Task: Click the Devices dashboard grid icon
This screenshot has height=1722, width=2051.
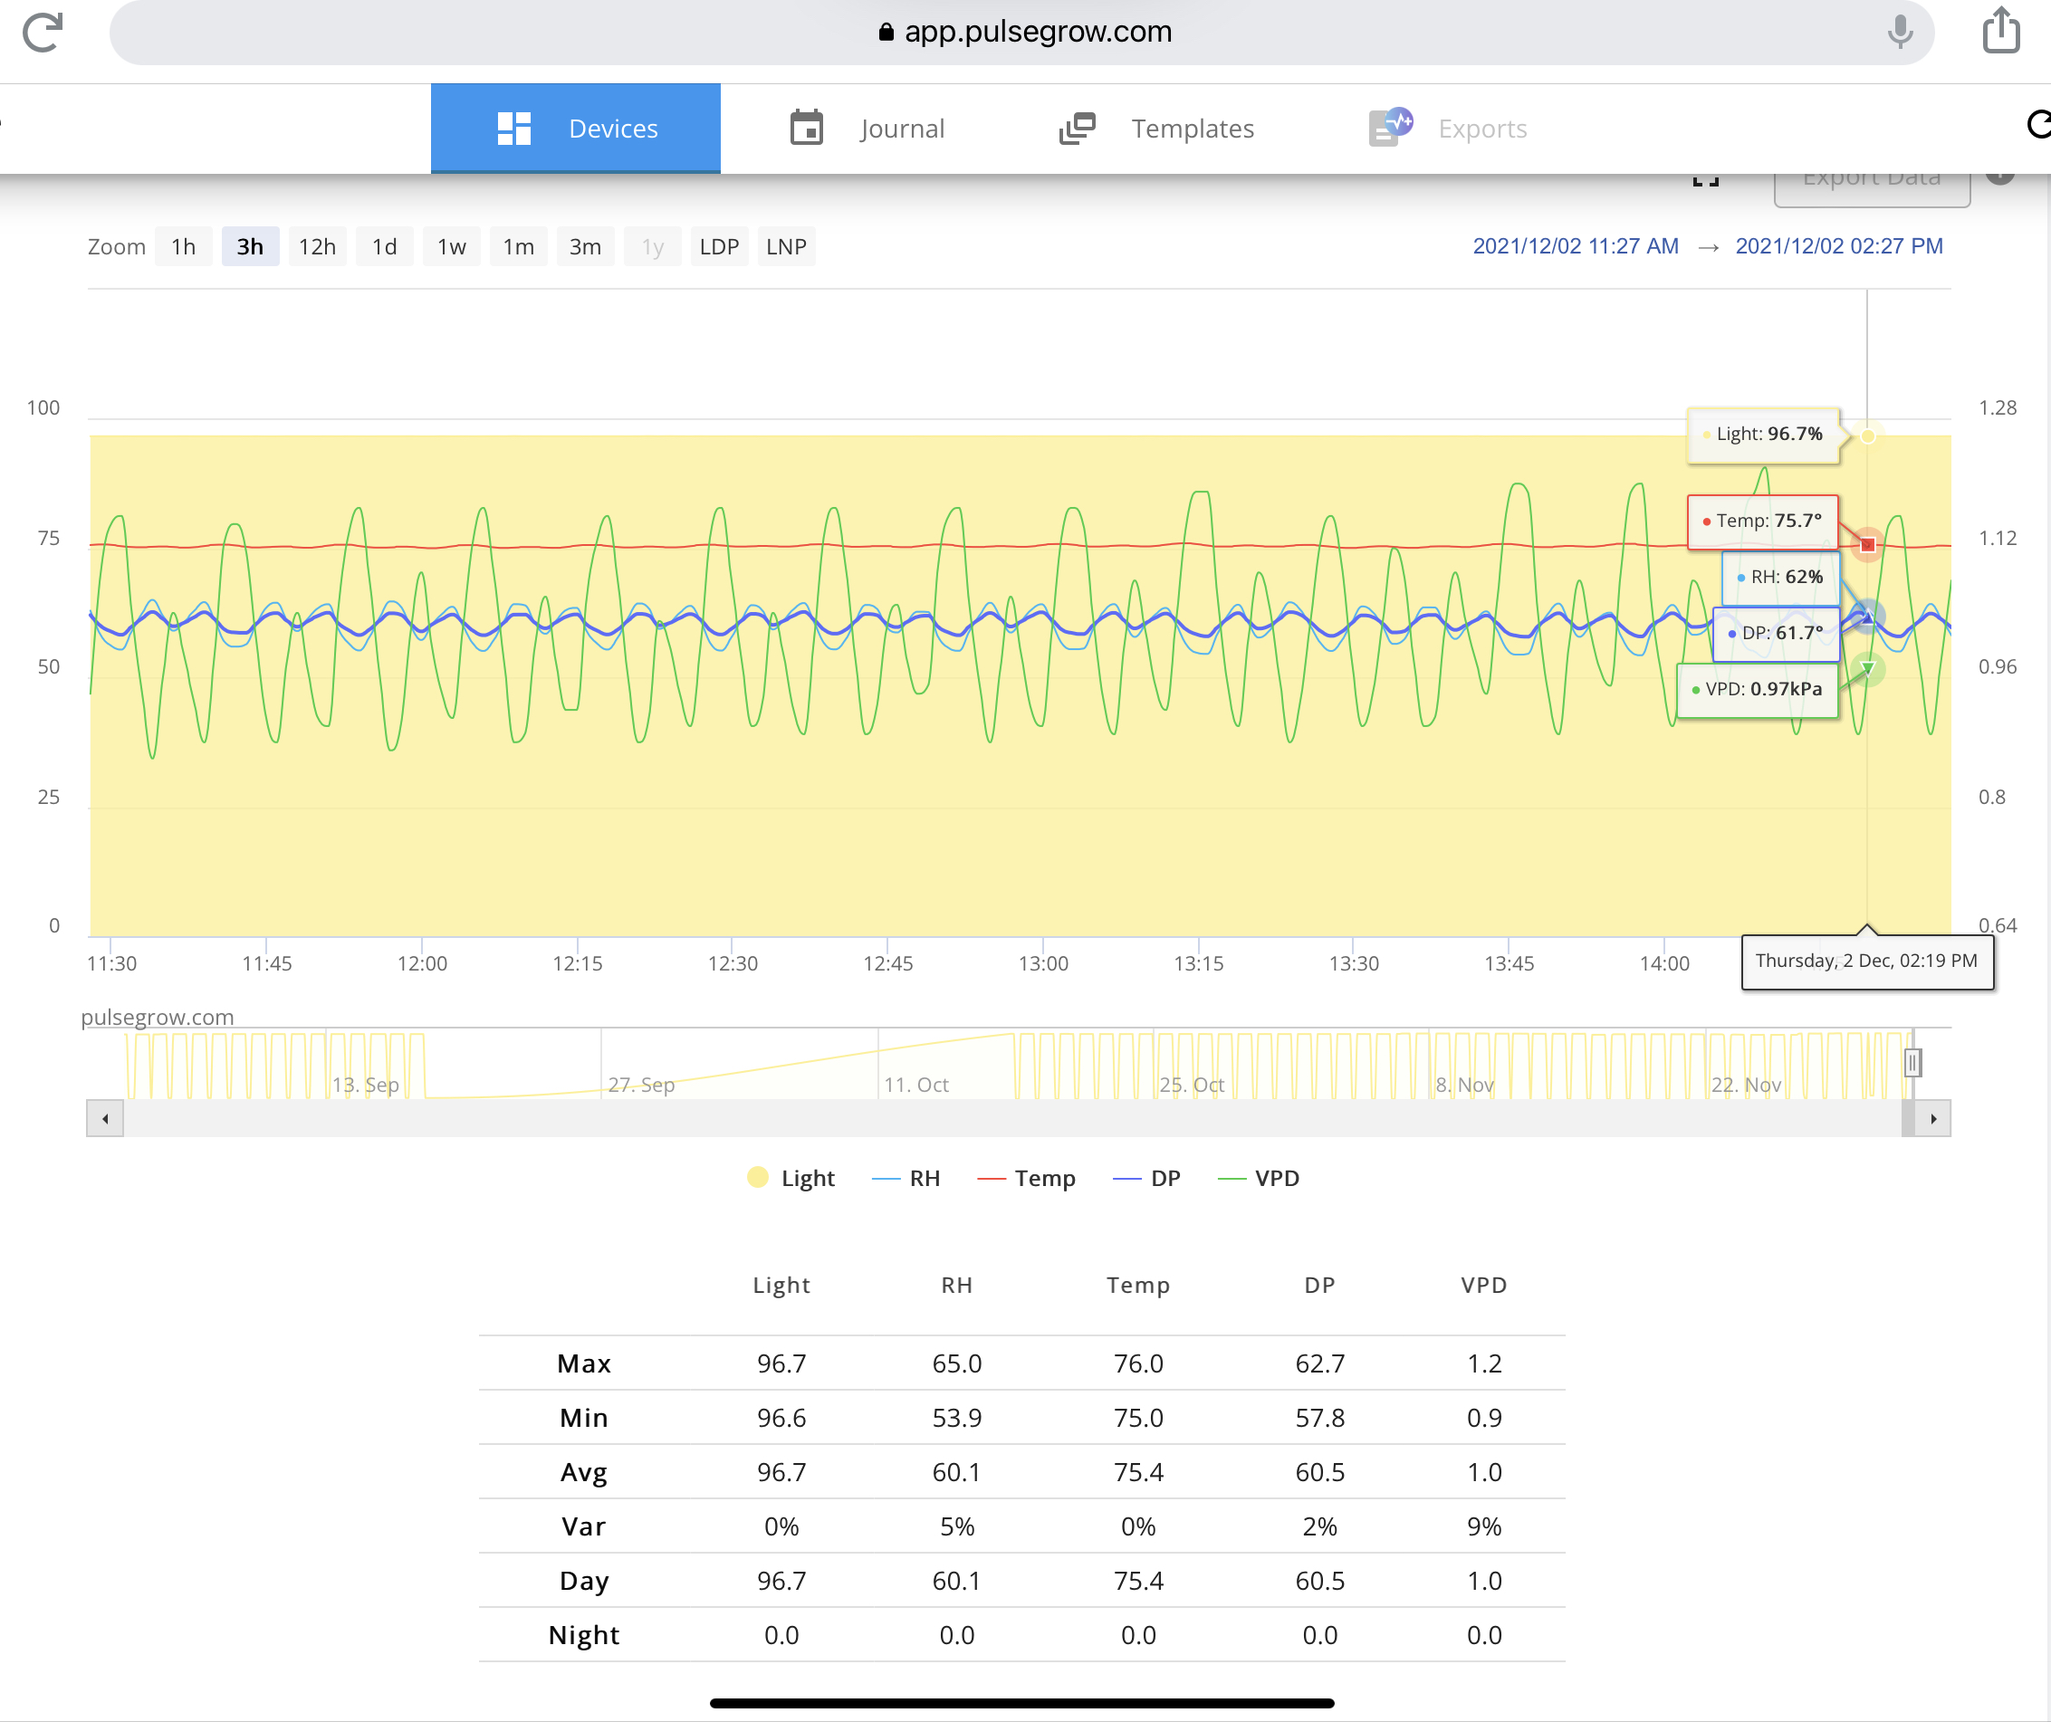Action: point(513,129)
